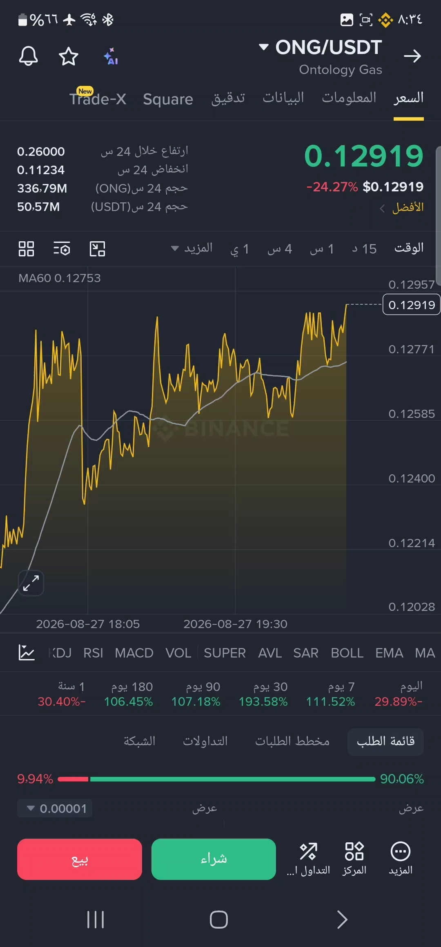Tap the red بيع sell button
Viewport: 441px width, 947px height.
(x=80, y=859)
